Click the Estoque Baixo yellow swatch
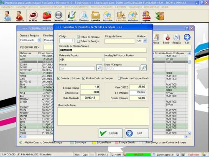This screenshot has height=157, width=209. (94, 143)
